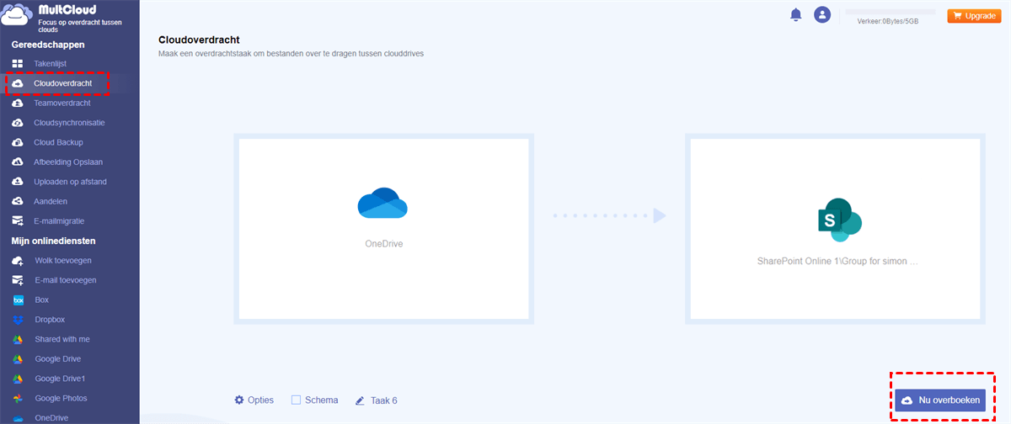The width and height of the screenshot is (1011, 424).
Task: Open OneDrive in sidebar list
Action: coord(53,417)
